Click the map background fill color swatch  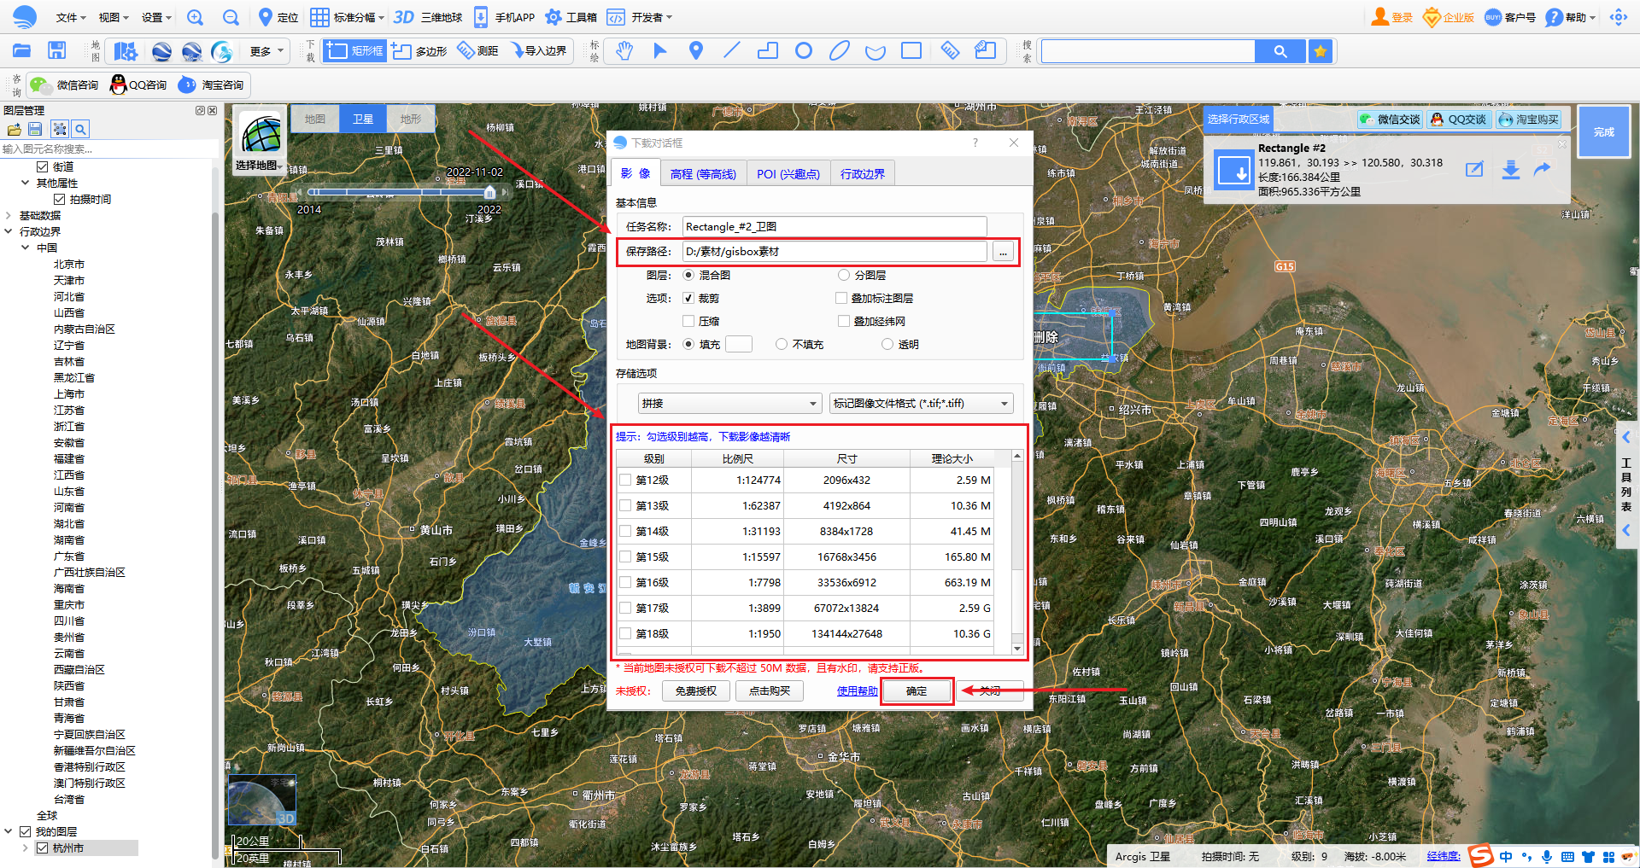point(738,345)
